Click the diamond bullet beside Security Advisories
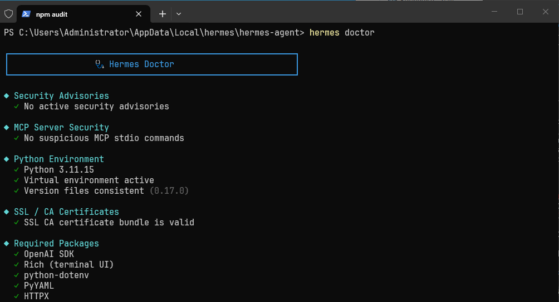The image size is (559, 302). (7, 96)
